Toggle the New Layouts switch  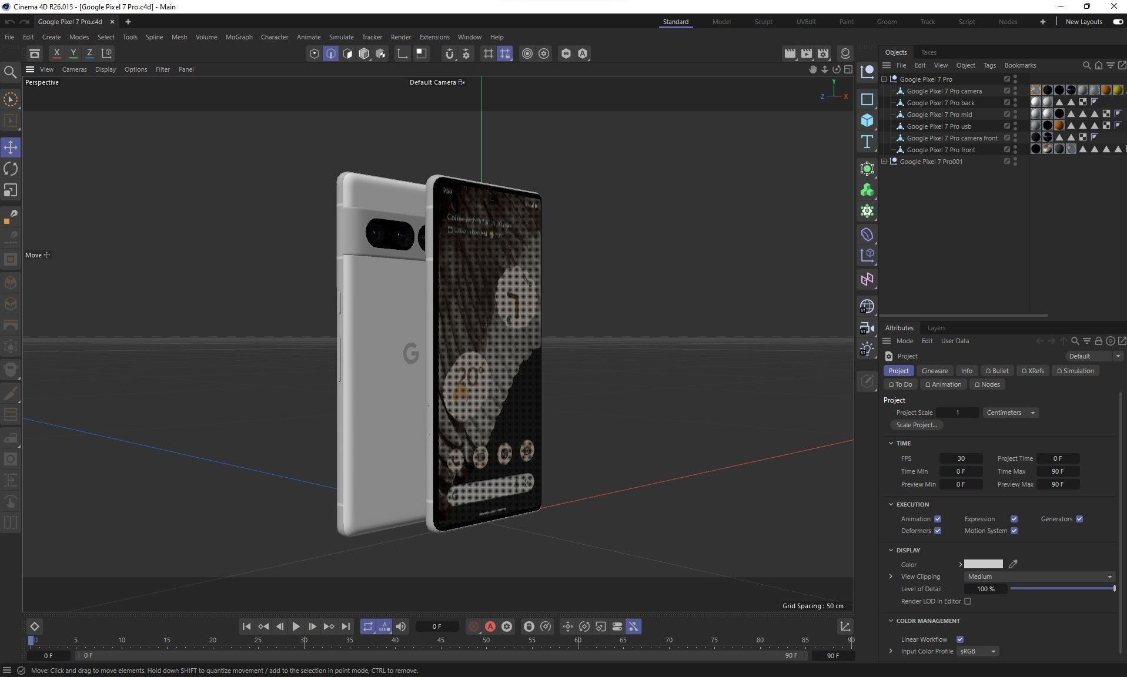point(1118,22)
